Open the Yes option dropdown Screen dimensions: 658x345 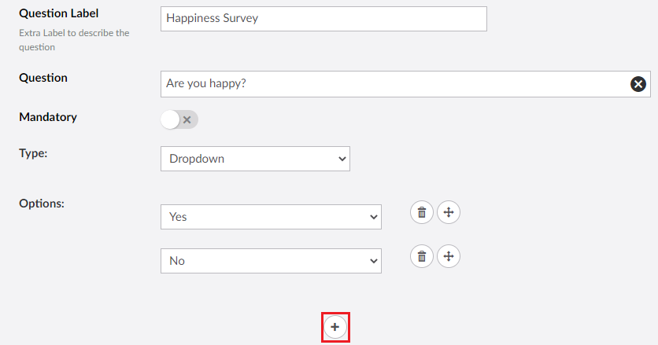[x=271, y=217]
